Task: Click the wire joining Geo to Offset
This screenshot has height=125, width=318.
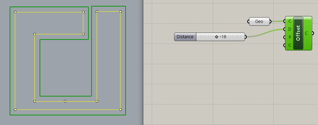Action: 277,21
